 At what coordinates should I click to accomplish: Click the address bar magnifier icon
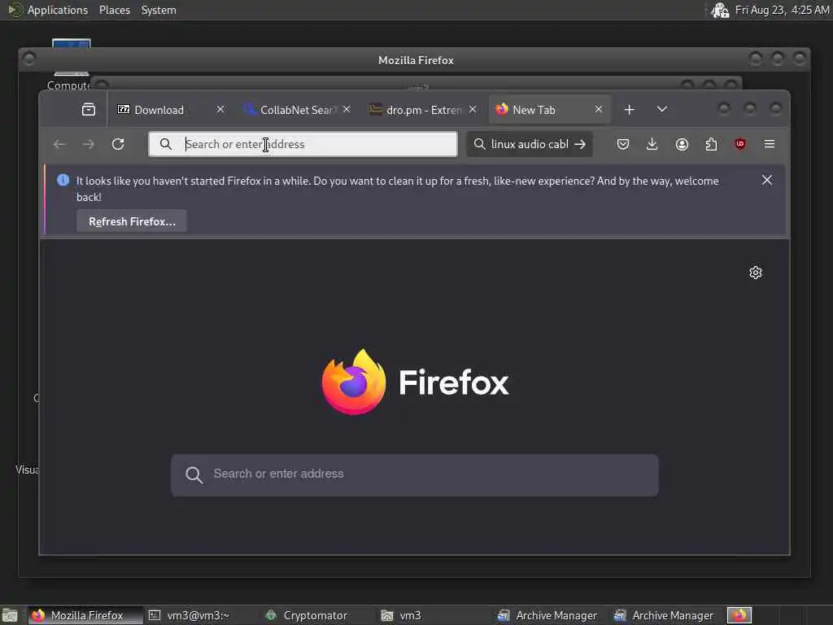point(166,144)
